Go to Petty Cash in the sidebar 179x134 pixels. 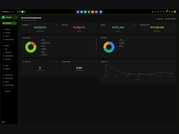coord(8,91)
